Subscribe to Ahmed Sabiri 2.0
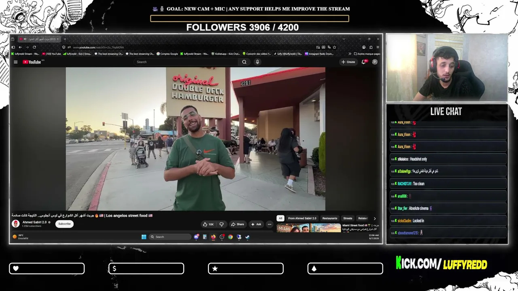Image resolution: width=518 pixels, height=291 pixels. [64, 224]
